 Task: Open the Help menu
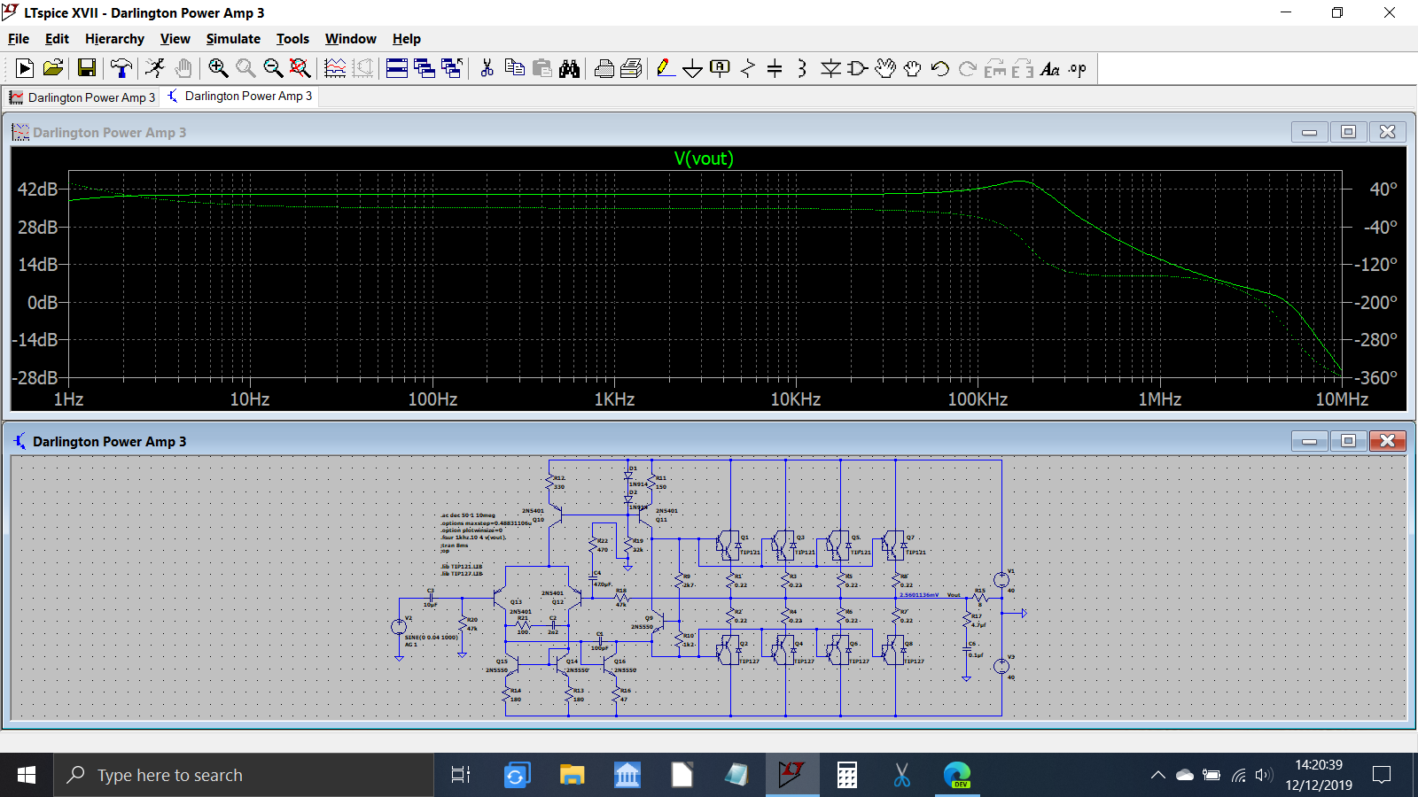point(407,39)
